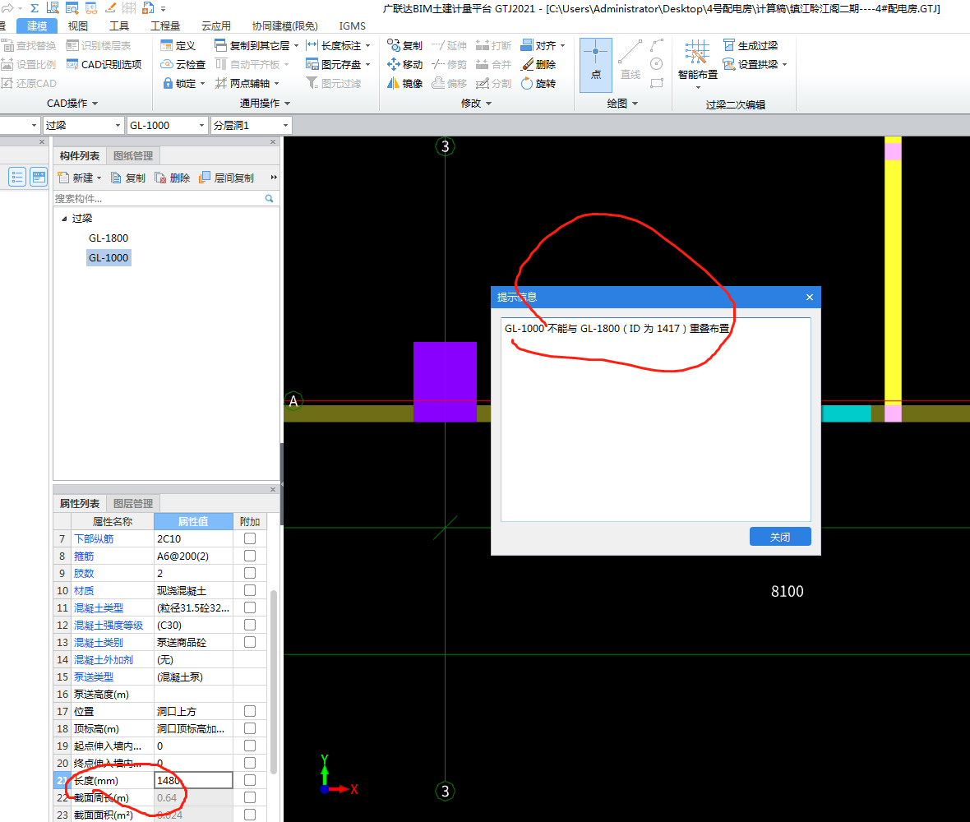Switch to 图纸管理 tab
Screen dimensions: 970x822
tap(133, 156)
